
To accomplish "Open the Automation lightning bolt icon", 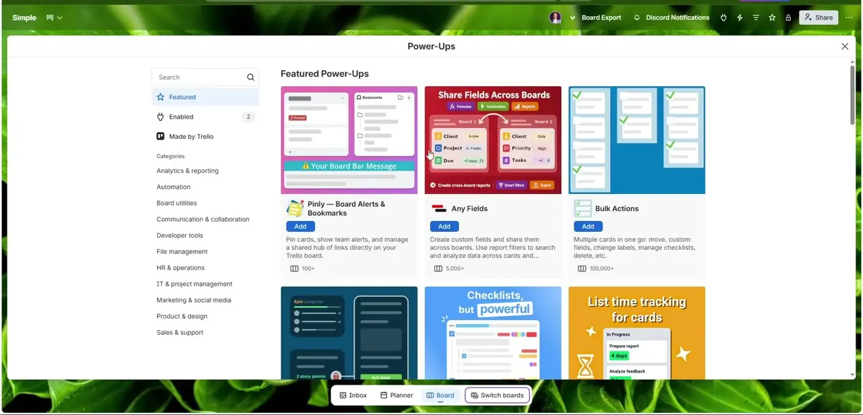I will (x=740, y=18).
